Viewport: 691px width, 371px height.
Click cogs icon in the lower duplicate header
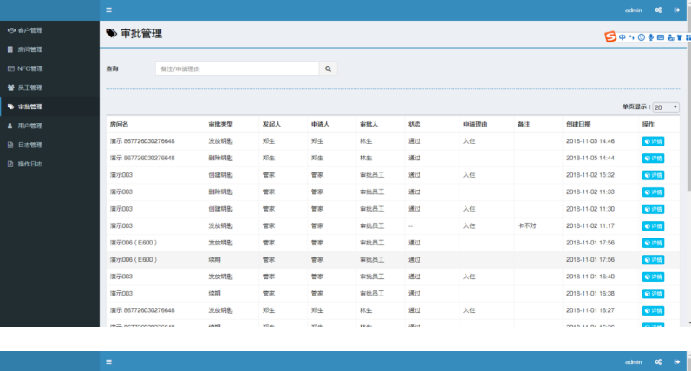(x=658, y=361)
